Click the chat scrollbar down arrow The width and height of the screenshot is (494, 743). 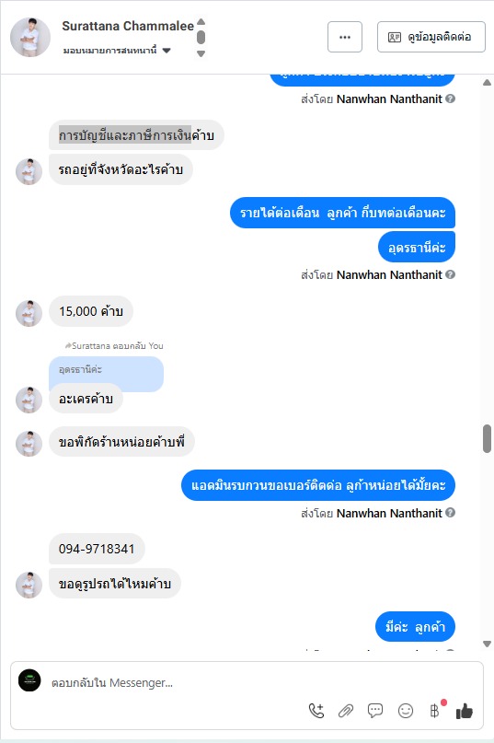[x=487, y=644]
